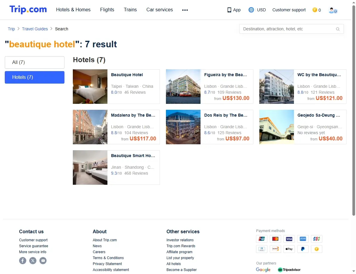Click the Trip Coins icon

315,10
